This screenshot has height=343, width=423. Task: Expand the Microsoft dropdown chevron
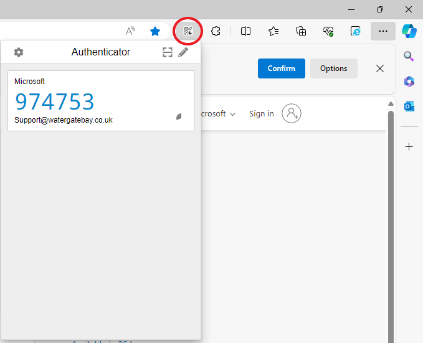pyautogui.click(x=232, y=115)
